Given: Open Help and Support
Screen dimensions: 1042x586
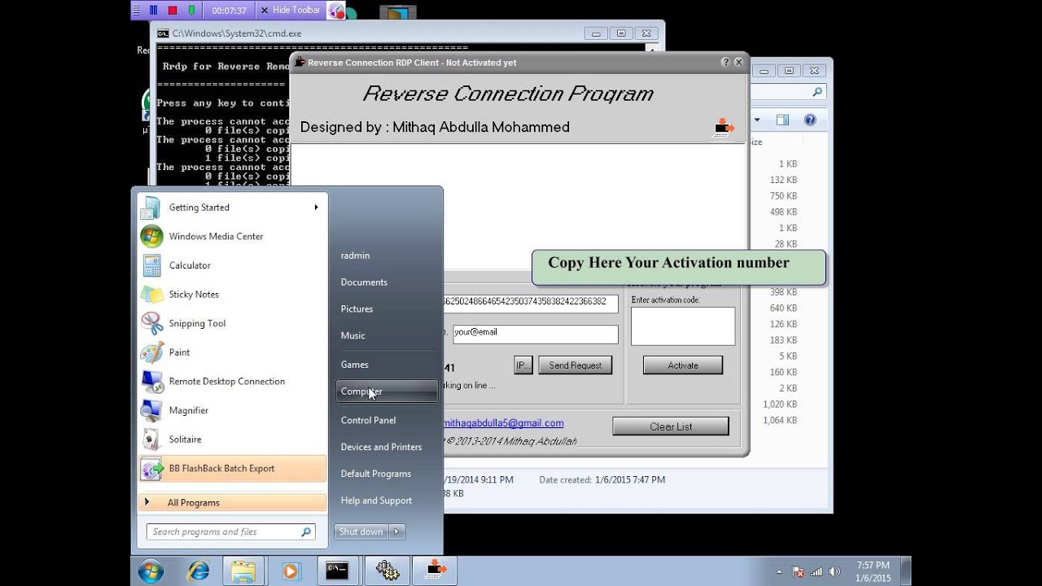Looking at the screenshot, I should (386, 501).
